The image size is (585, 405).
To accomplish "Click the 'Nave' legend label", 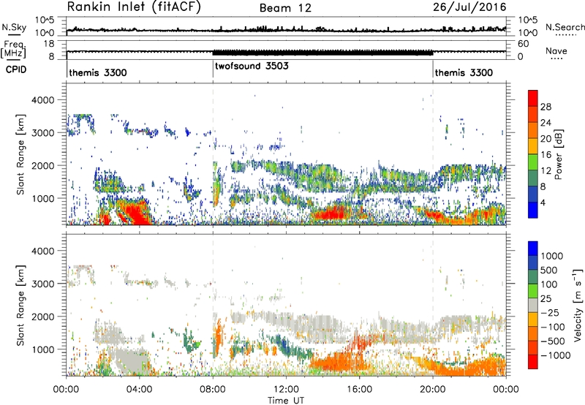I will pos(556,50).
